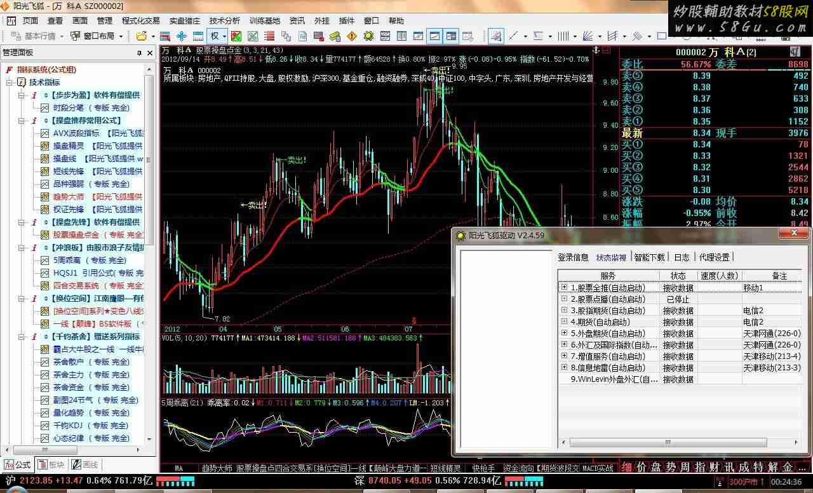This screenshot has height=493, width=813.
Task: Click the 操盘精灵 indicator icon
Action: point(45,146)
